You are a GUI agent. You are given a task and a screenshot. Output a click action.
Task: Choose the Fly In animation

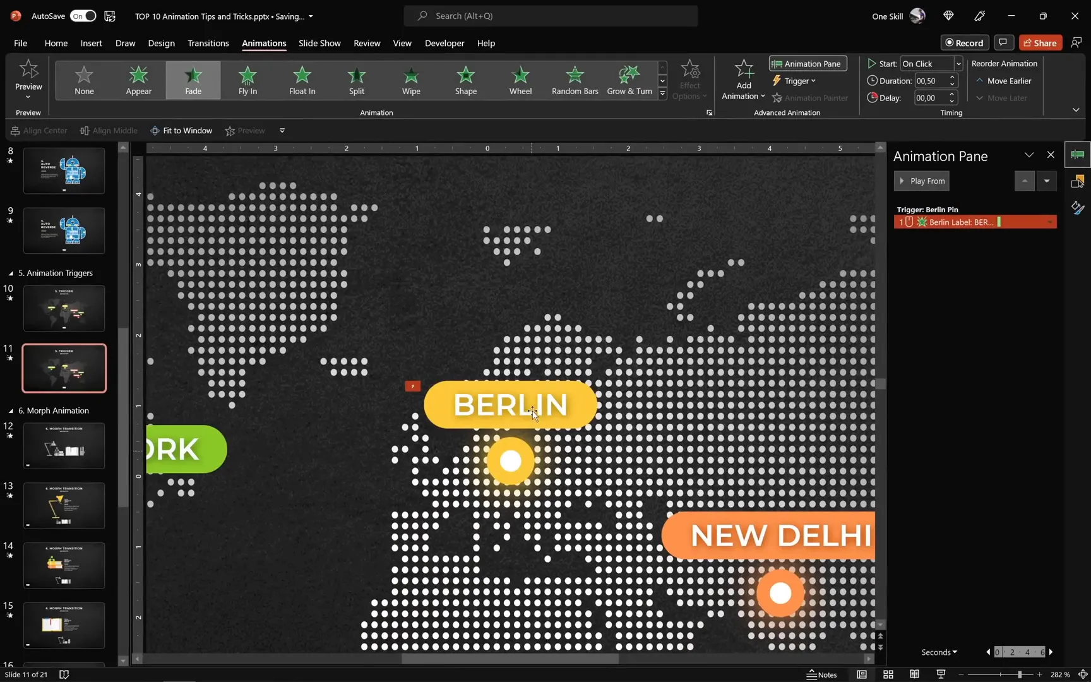click(x=247, y=80)
